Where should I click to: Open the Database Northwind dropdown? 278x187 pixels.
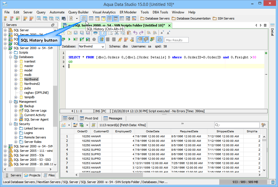coord(92,46)
